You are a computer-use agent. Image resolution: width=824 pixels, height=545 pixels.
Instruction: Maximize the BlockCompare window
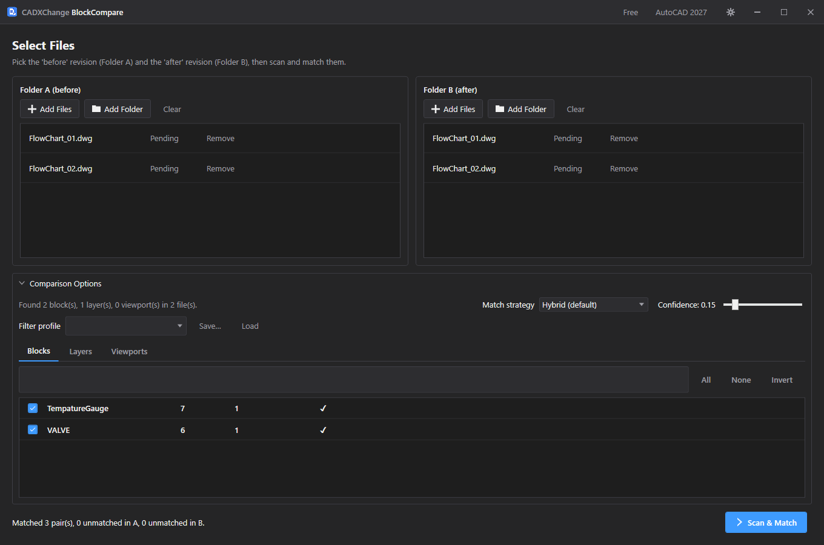click(784, 12)
